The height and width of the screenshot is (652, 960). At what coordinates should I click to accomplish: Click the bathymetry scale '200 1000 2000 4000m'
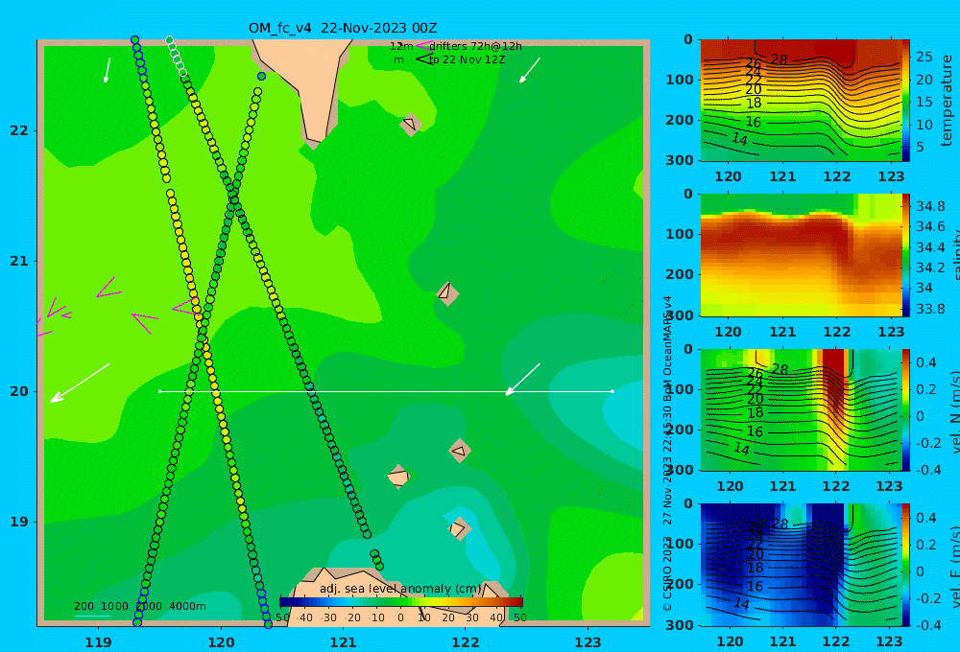click(139, 606)
